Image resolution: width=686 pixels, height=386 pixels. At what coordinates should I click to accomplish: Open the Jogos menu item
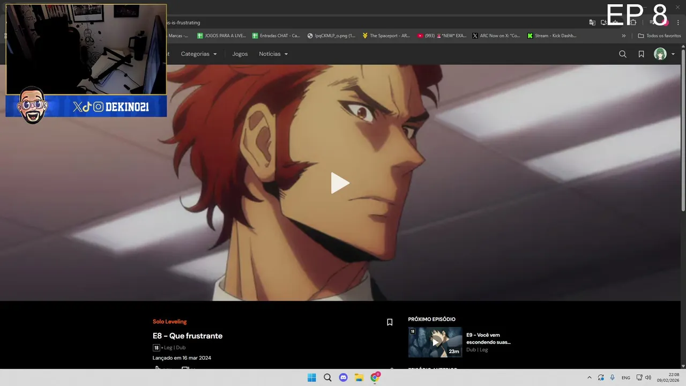point(240,54)
